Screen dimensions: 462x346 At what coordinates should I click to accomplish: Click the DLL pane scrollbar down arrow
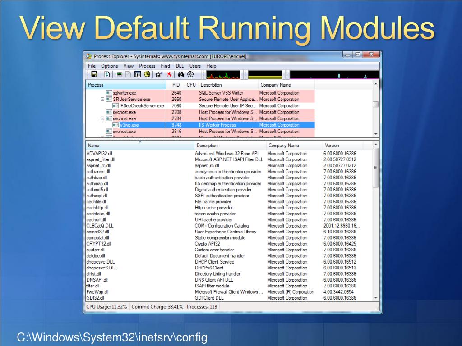[x=376, y=298]
